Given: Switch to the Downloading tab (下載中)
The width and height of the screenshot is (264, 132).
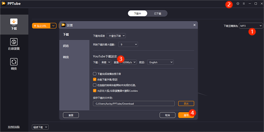Looking at the screenshot, I should (x=138, y=14).
